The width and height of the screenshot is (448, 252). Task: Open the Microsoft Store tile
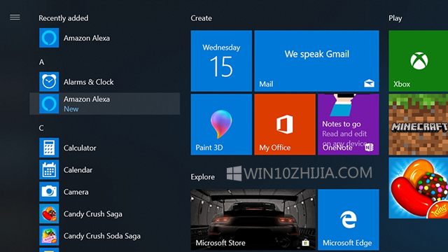point(253,220)
